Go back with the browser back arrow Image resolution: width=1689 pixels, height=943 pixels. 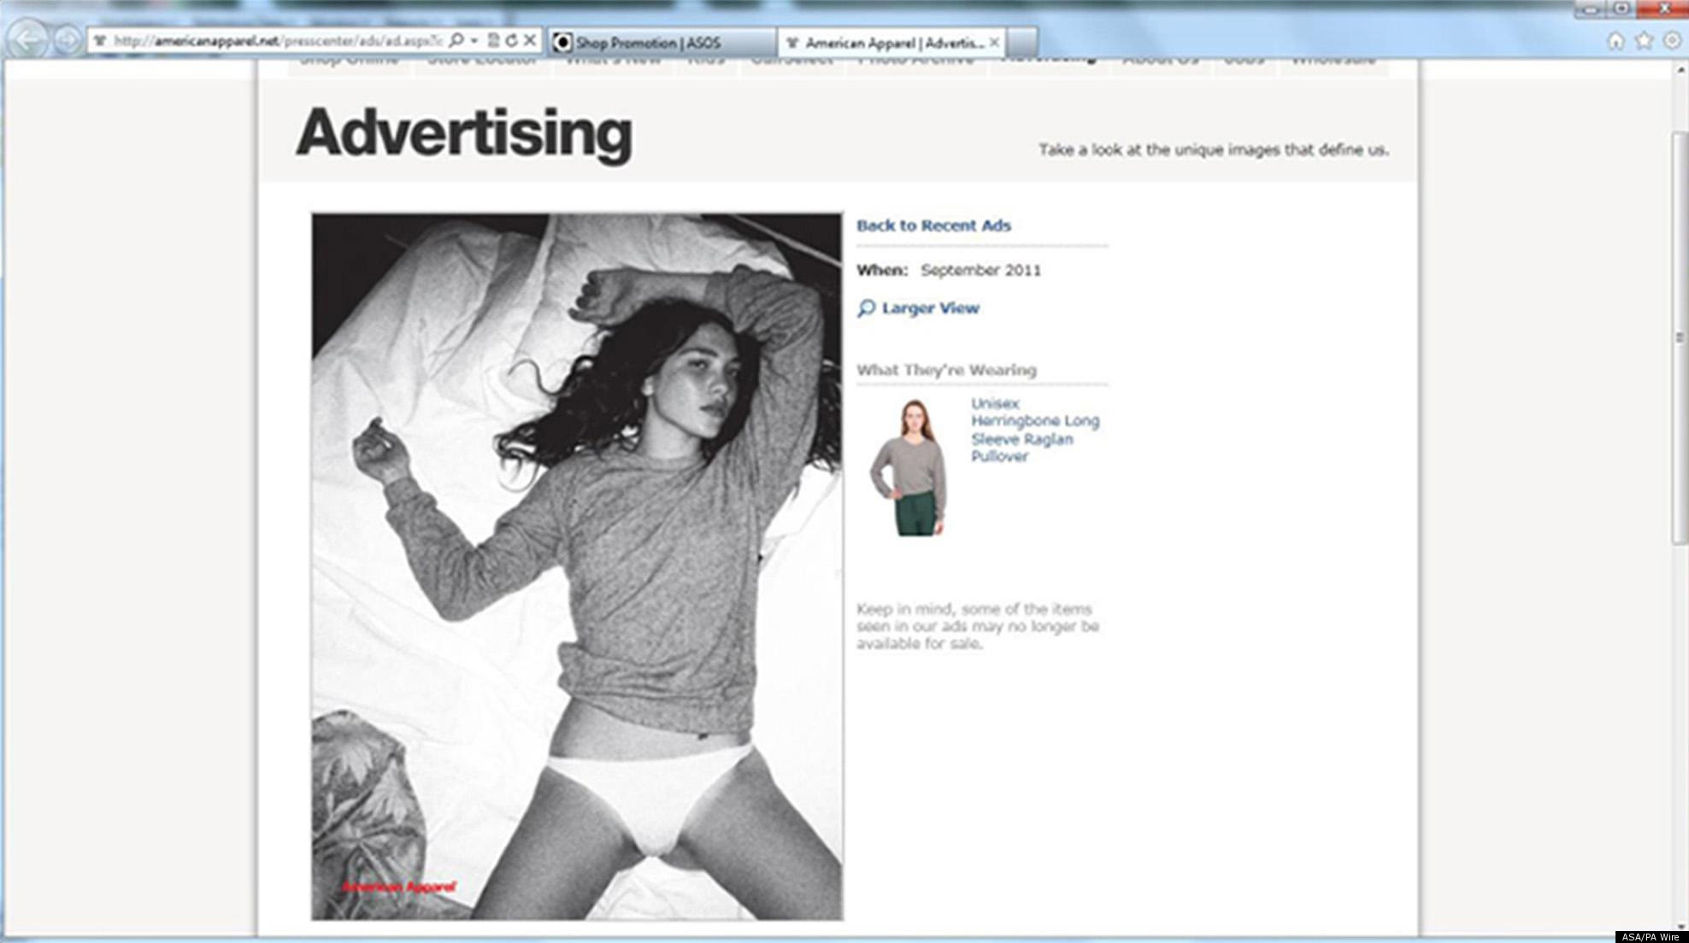[x=26, y=40]
